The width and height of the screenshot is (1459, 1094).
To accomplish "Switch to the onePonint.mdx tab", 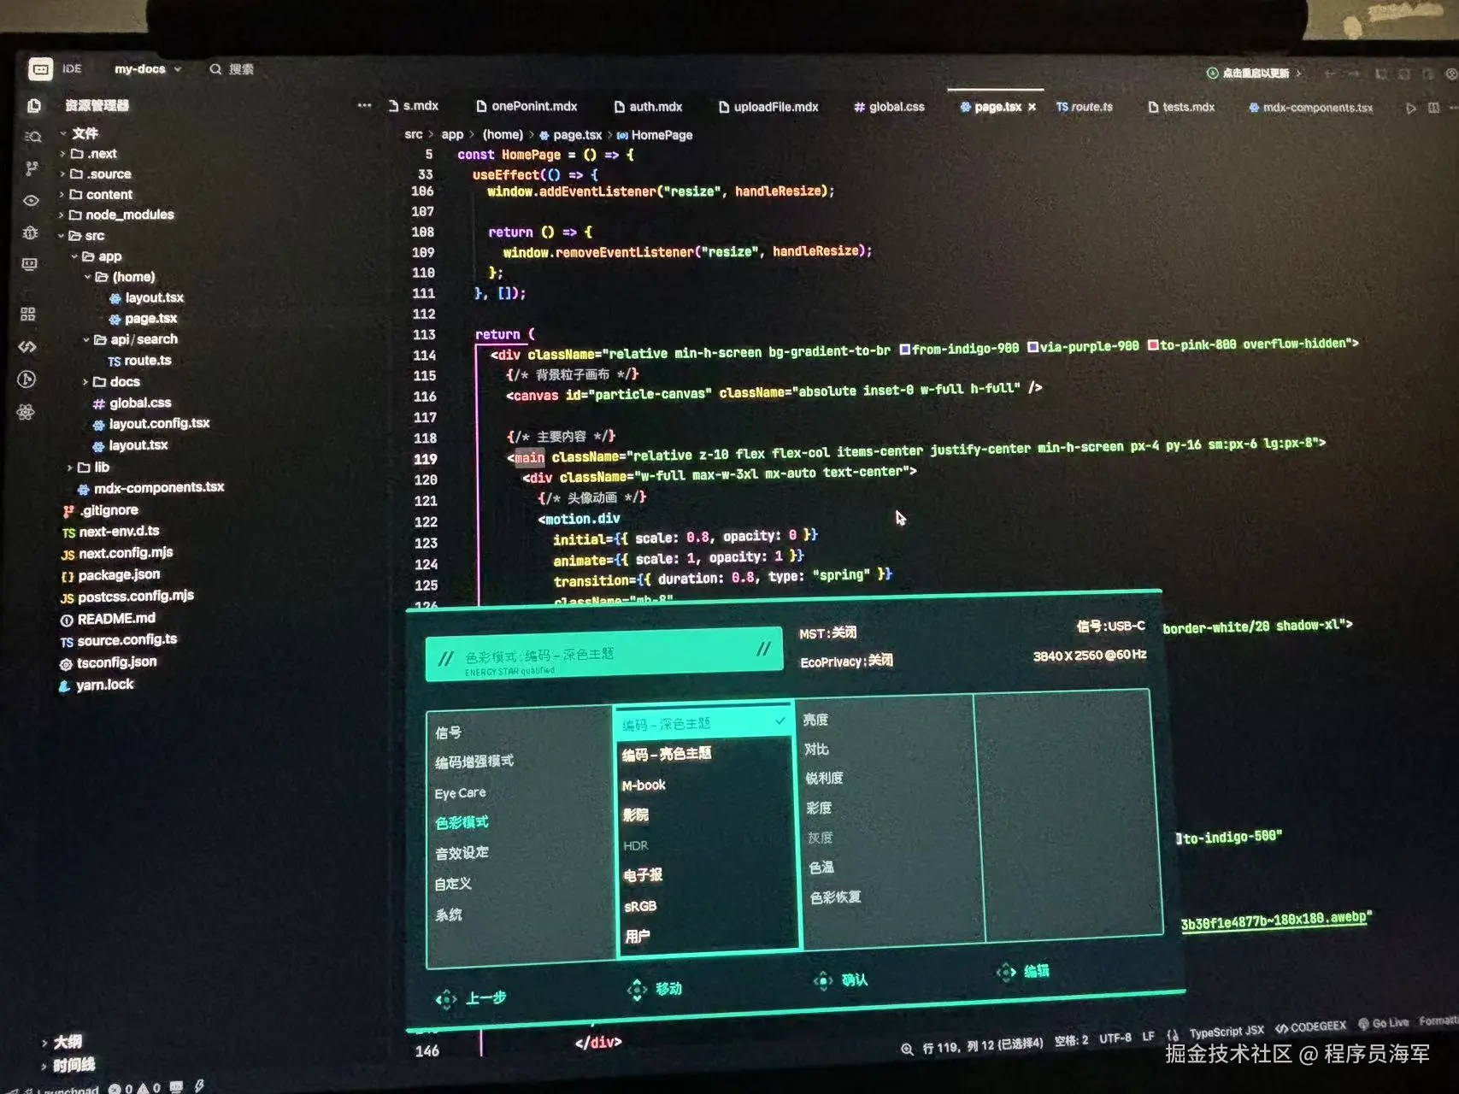I will coord(527,106).
